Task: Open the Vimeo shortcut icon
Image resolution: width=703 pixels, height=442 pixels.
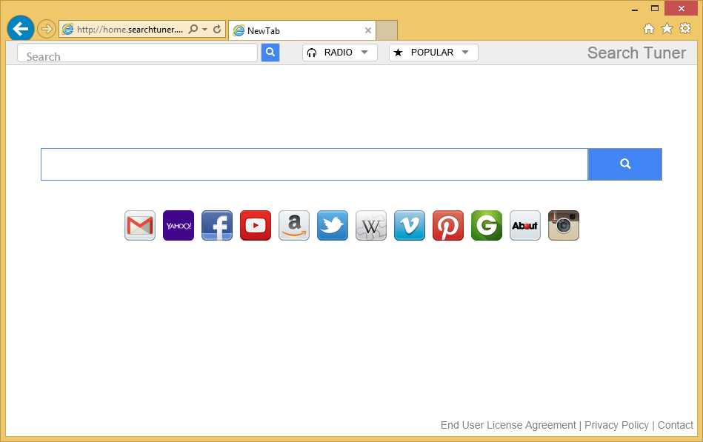Action: (410, 226)
